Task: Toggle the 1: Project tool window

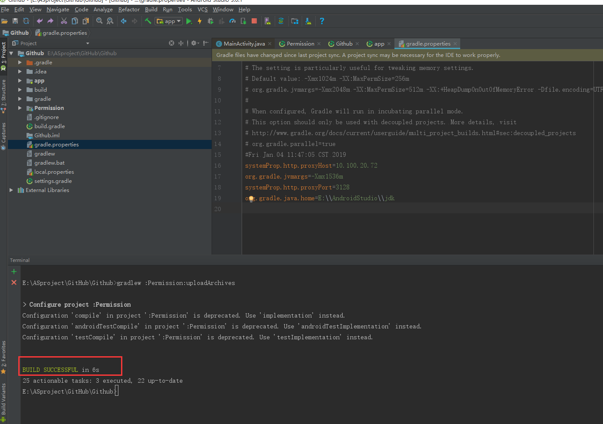Action: click(3, 56)
